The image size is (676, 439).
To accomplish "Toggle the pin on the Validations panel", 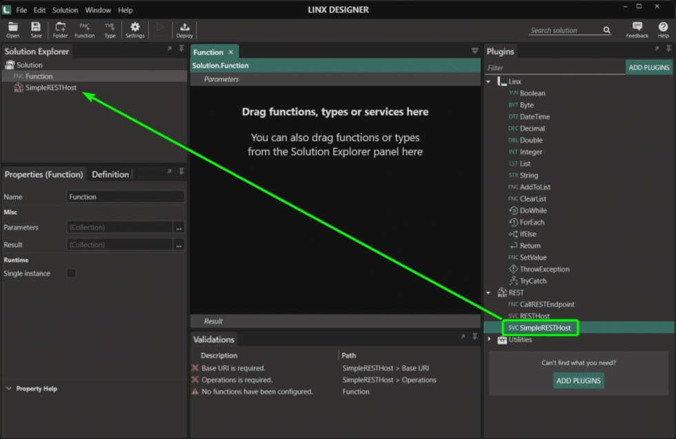I will pos(475,336).
